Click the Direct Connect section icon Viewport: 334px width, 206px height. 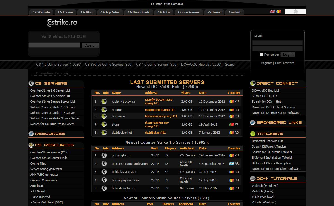(253, 83)
